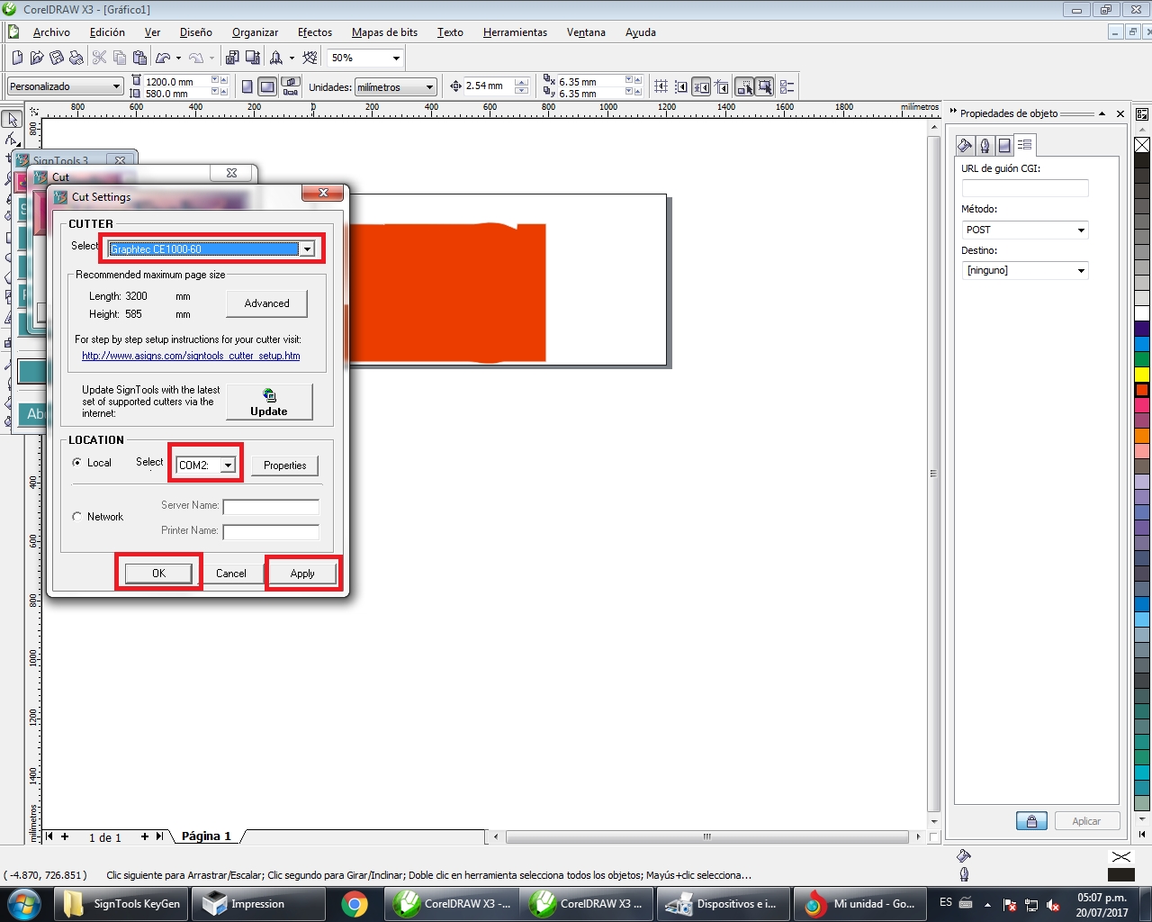Open SignTools KeyGen in taskbar

[x=122, y=904]
